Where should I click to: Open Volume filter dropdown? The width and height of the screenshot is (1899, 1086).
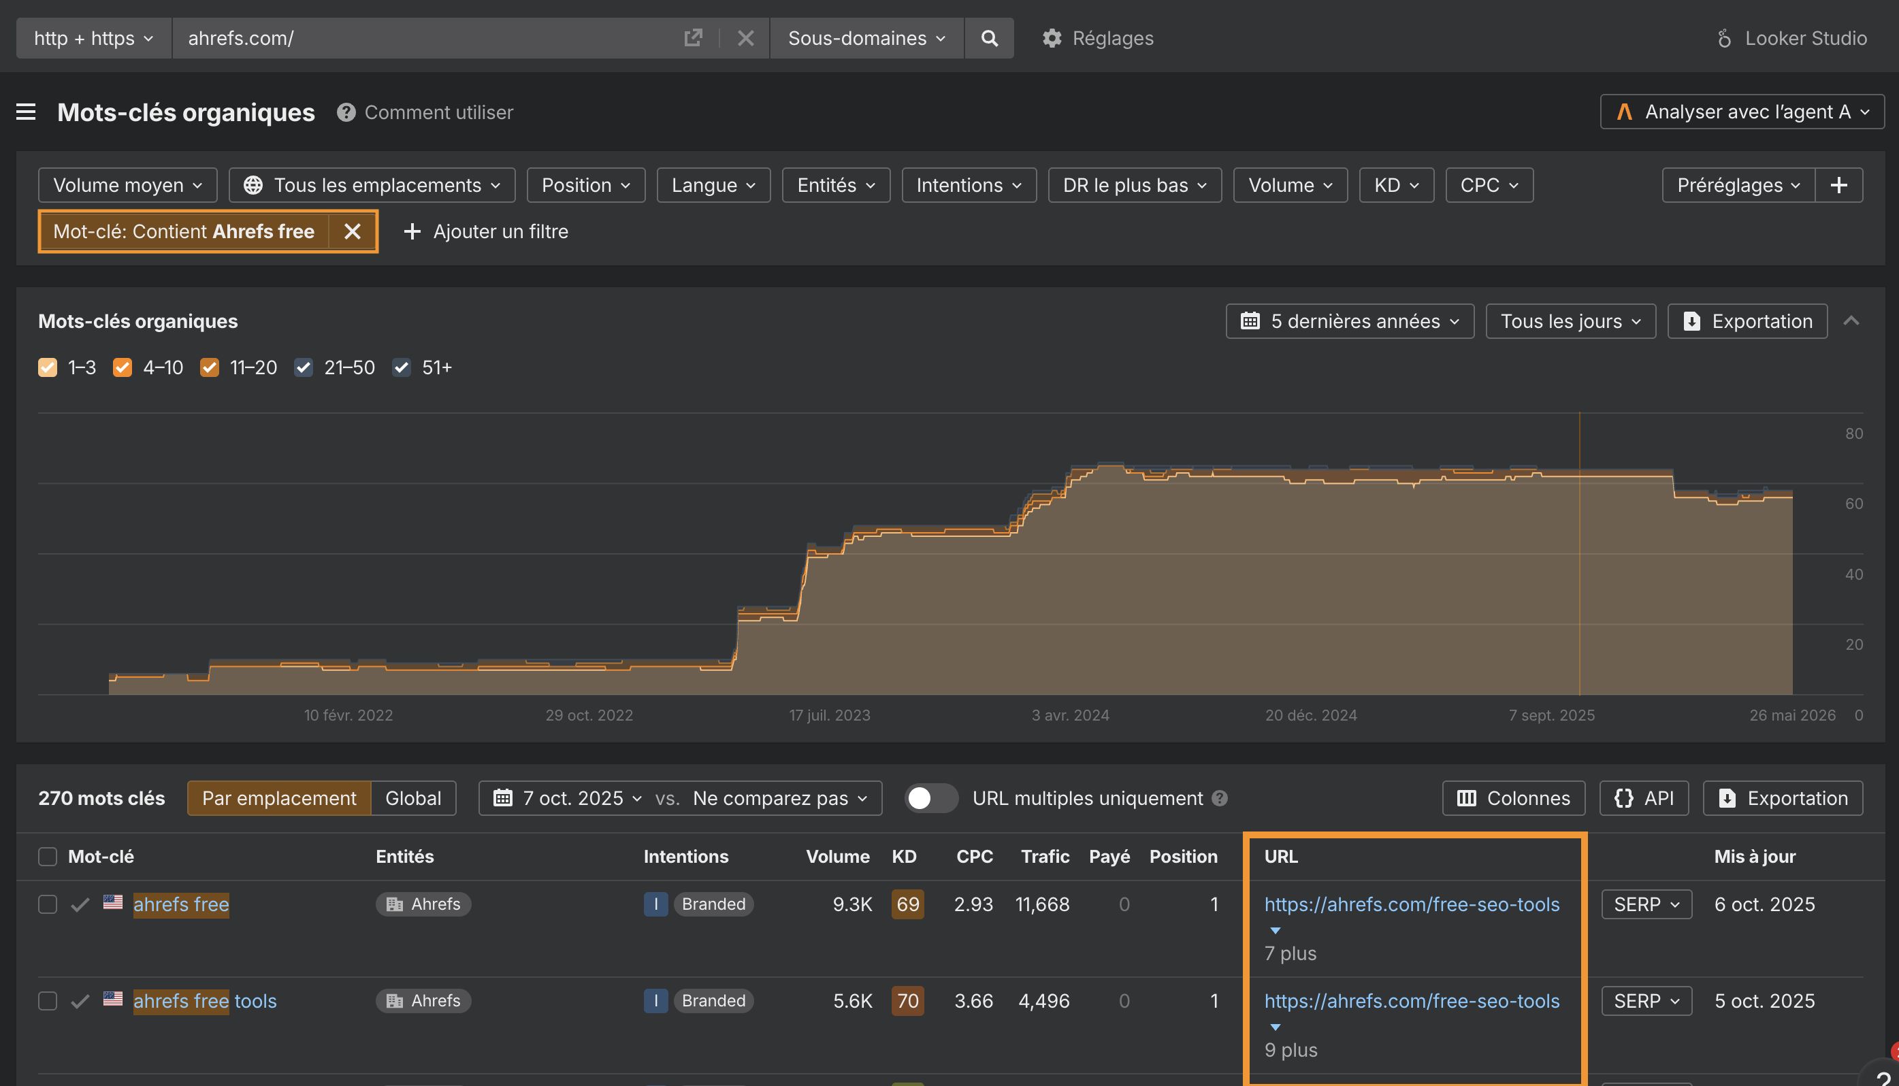pyautogui.click(x=1291, y=185)
